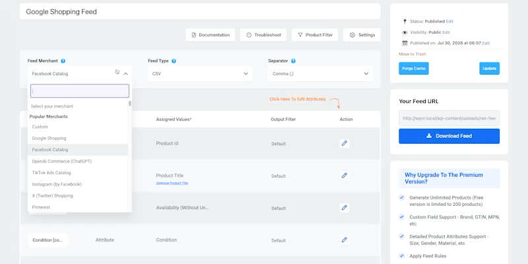Select TikTok Ads Catalog merchant
This screenshot has width=528, height=264.
pos(78,172)
